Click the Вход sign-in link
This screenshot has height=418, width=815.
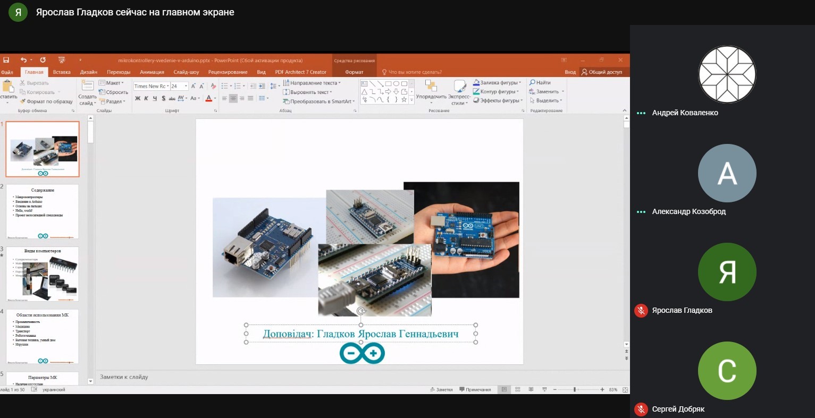tap(570, 72)
